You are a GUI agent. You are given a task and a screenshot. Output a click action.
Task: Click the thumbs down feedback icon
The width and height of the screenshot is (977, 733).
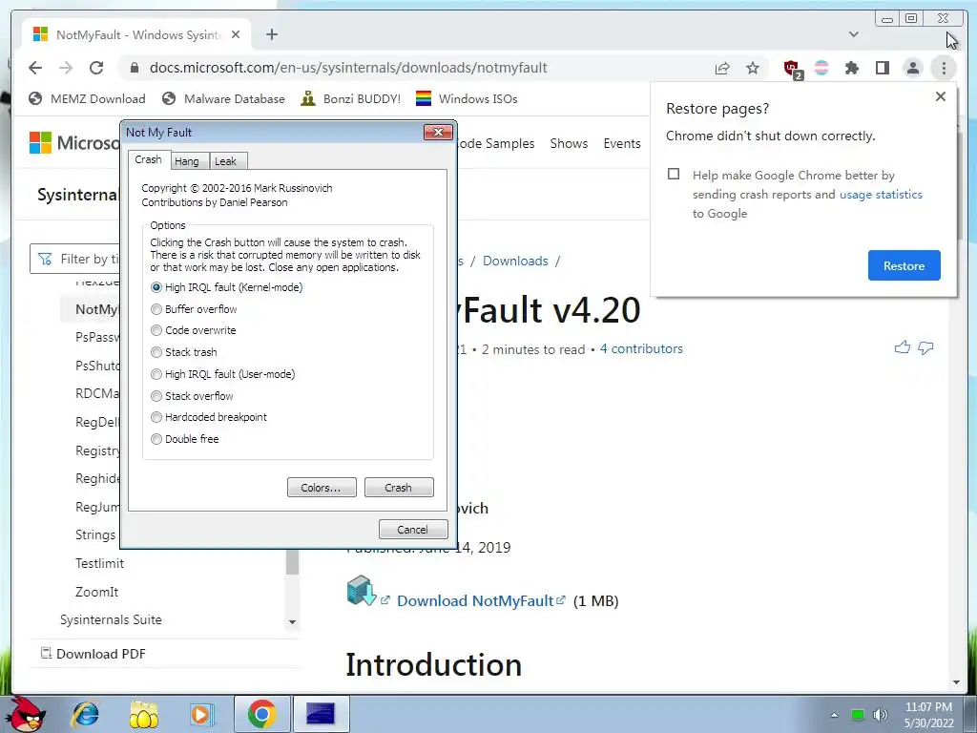pos(925,347)
